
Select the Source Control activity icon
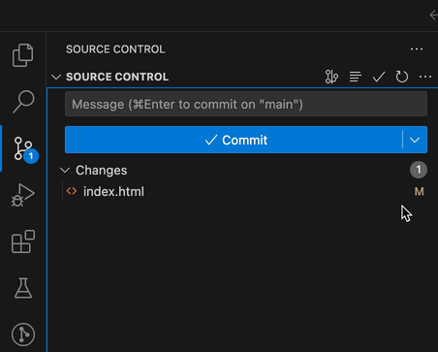pos(23,148)
